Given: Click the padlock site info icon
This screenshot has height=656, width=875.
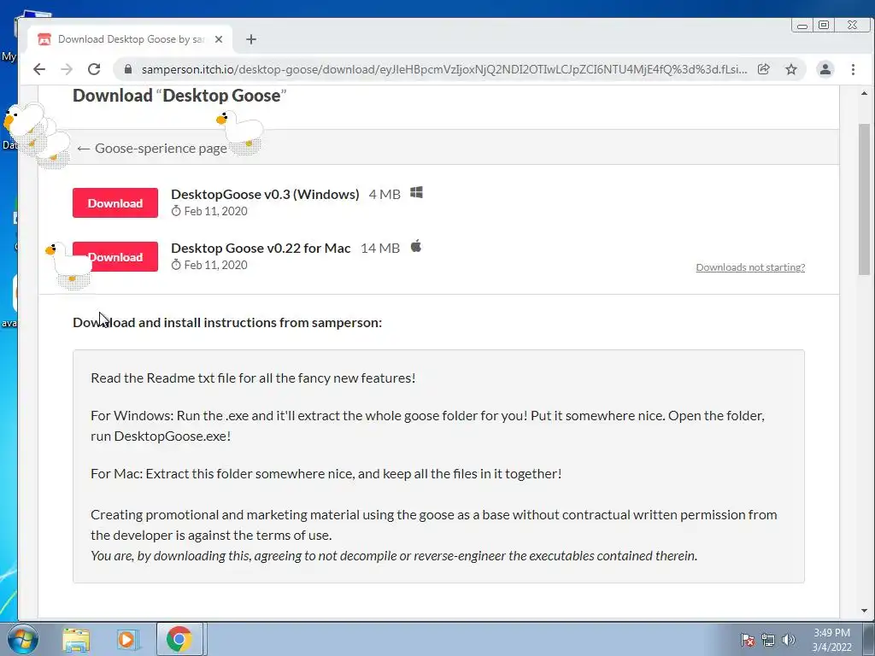Looking at the screenshot, I should [x=128, y=69].
